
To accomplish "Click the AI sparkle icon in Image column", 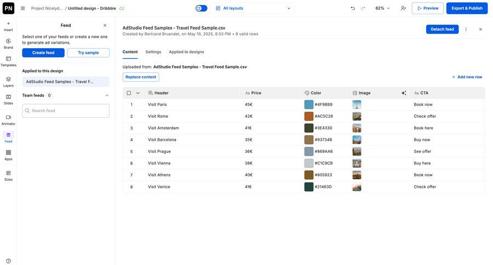I will click(x=404, y=93).
